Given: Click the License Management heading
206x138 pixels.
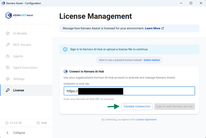Looking at the screenshot, I should coord(95,16).
